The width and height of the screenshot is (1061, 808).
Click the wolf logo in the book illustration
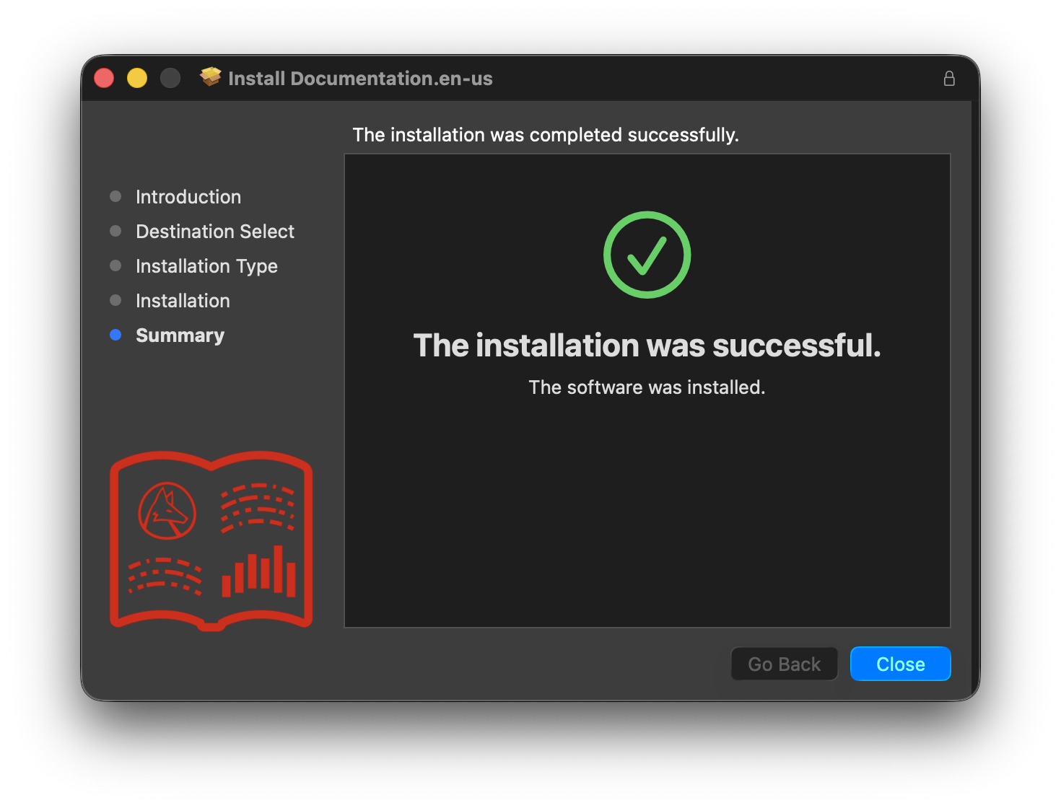pyautogui.click(x=167, y=511)
